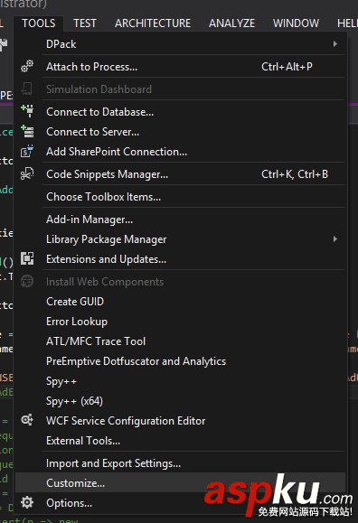Click the Connect to Server icon
Image resolution: width=358 pixels, height=523 pixels.
(27, 131)
